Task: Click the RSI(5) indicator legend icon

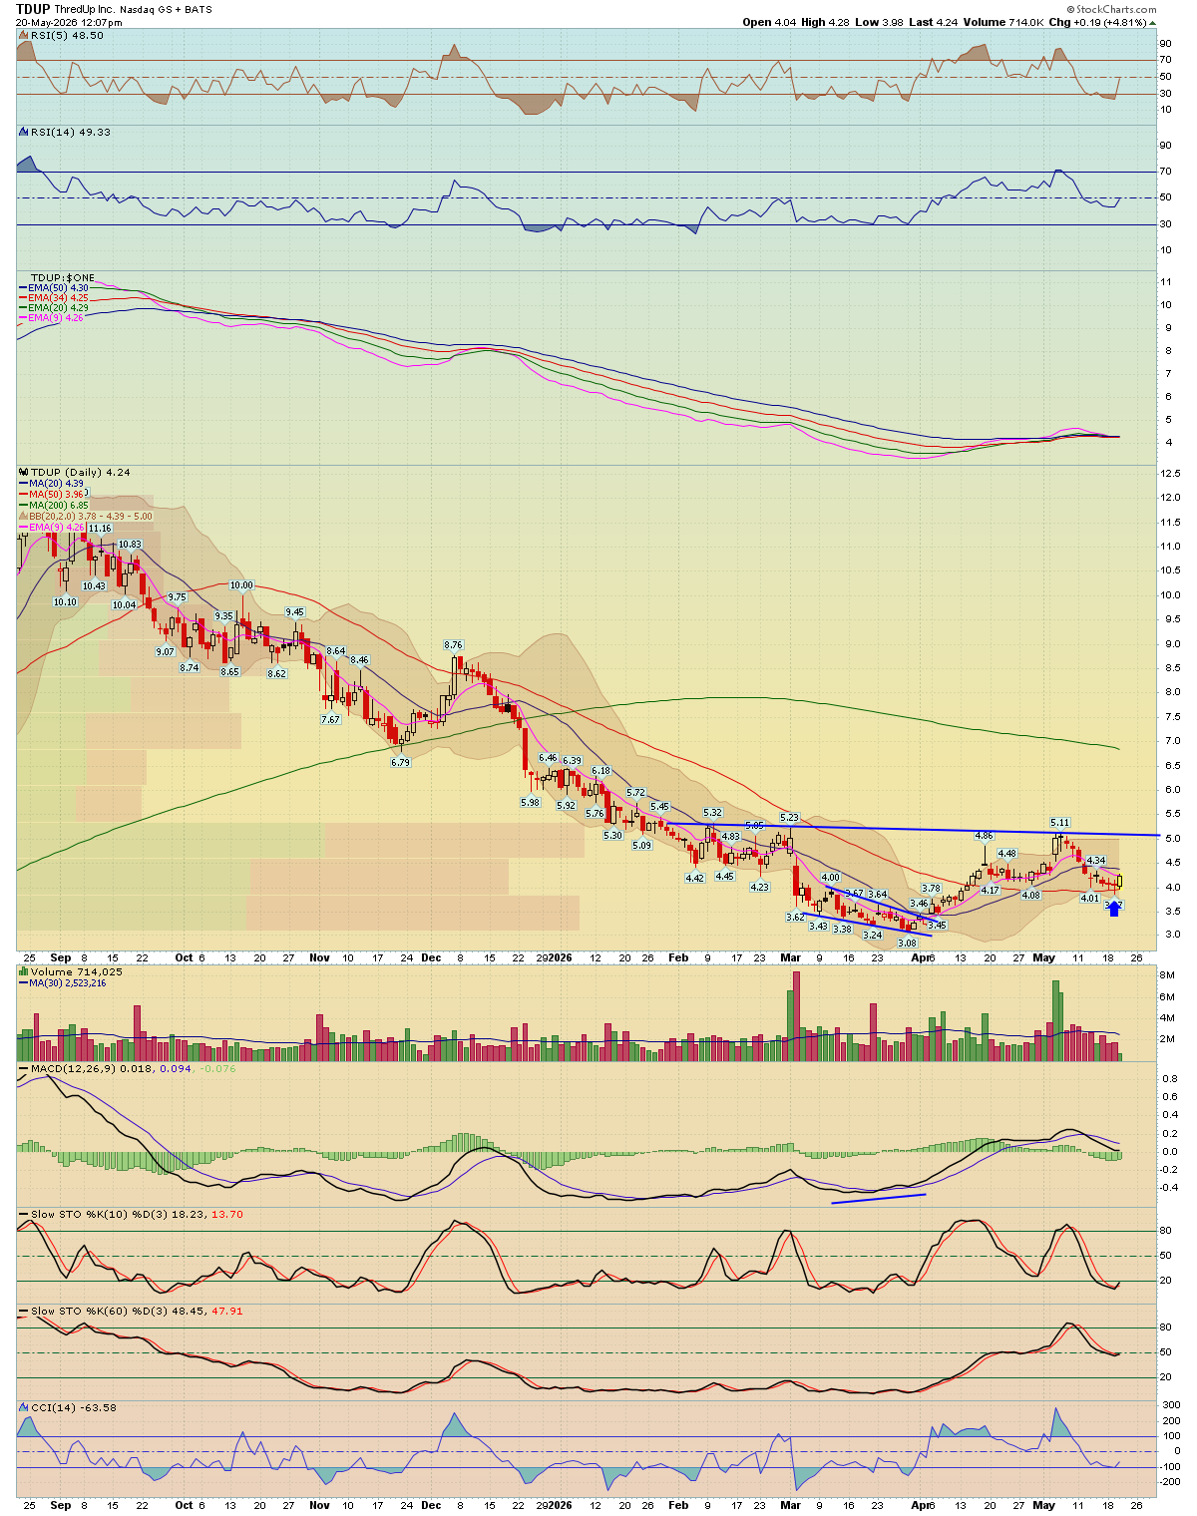Action: [x=23, y=35]
